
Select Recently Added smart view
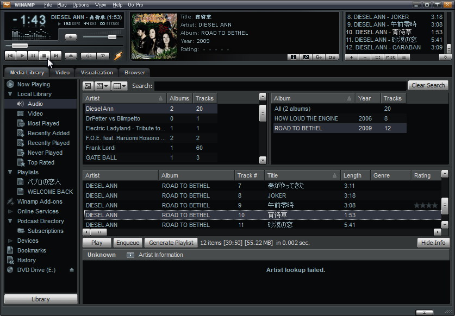point(48,133)
